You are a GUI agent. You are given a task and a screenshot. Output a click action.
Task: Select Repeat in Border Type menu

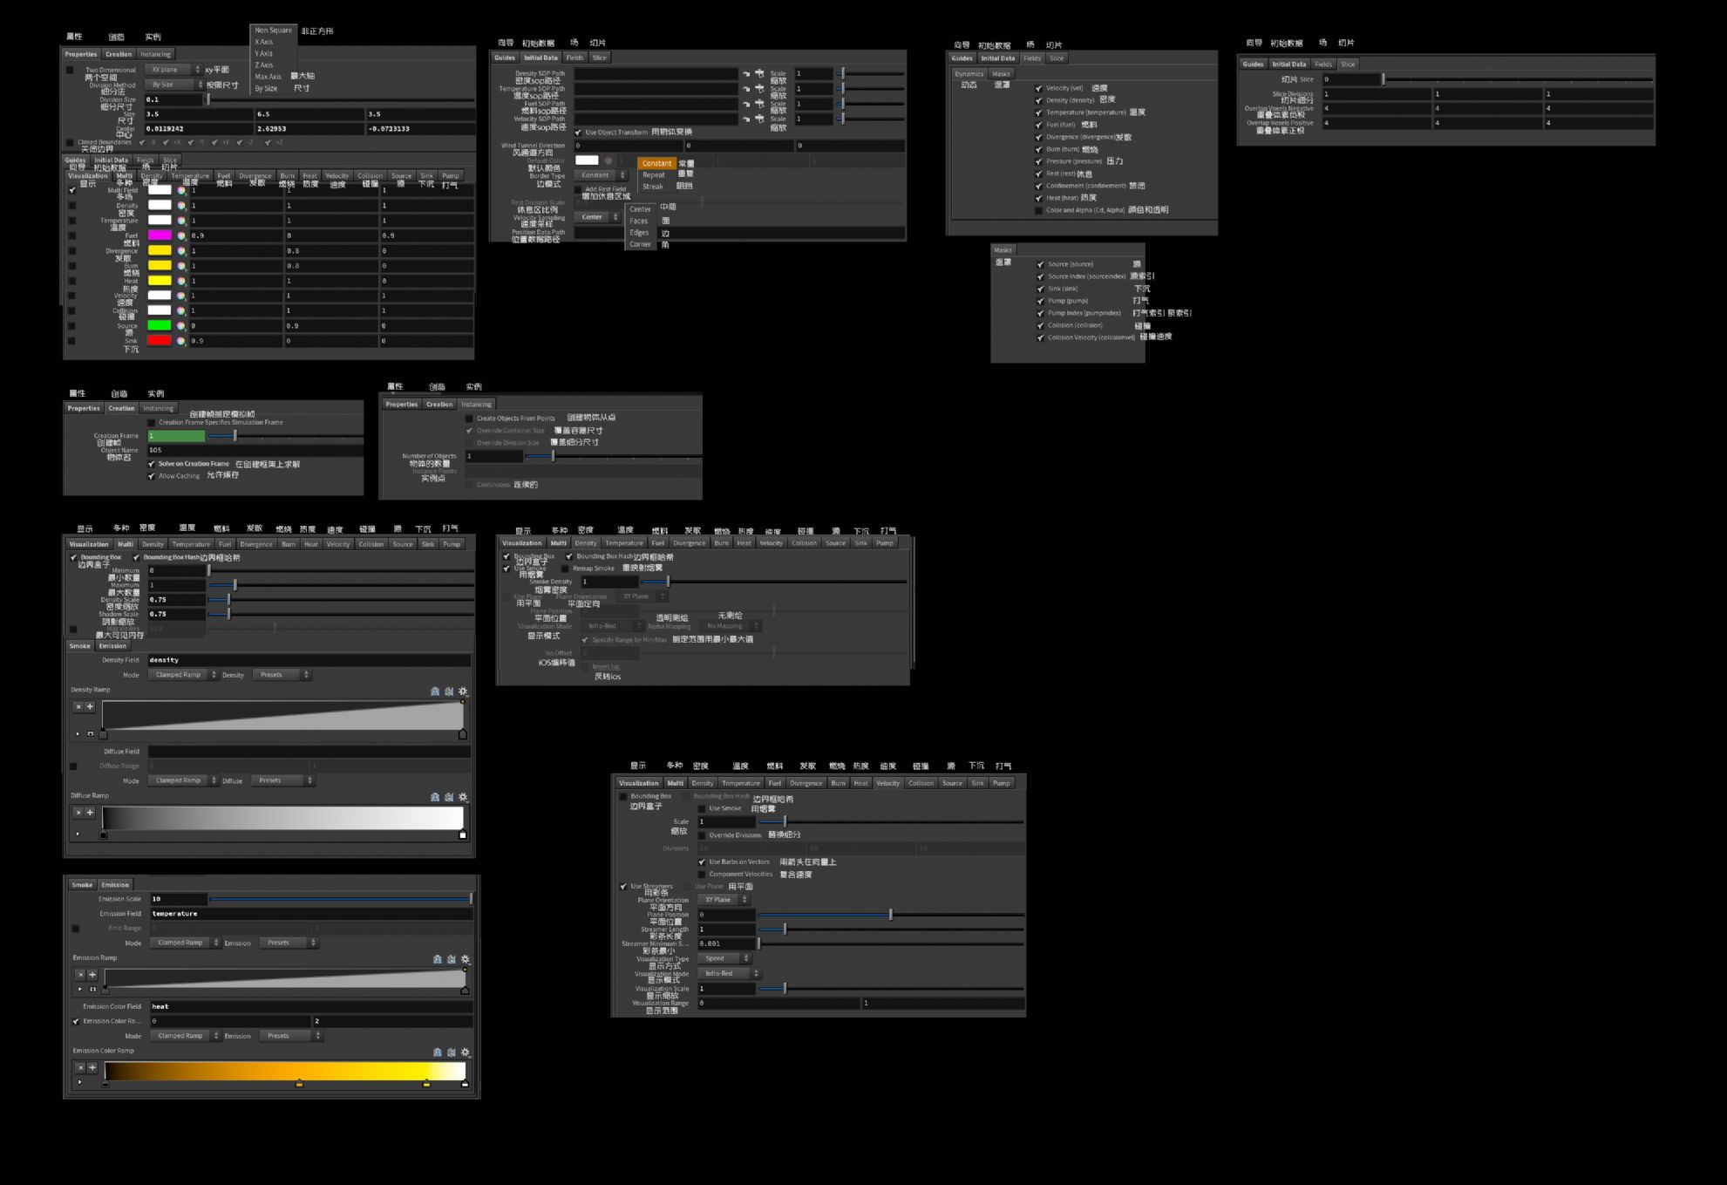(x=654, y=175)
